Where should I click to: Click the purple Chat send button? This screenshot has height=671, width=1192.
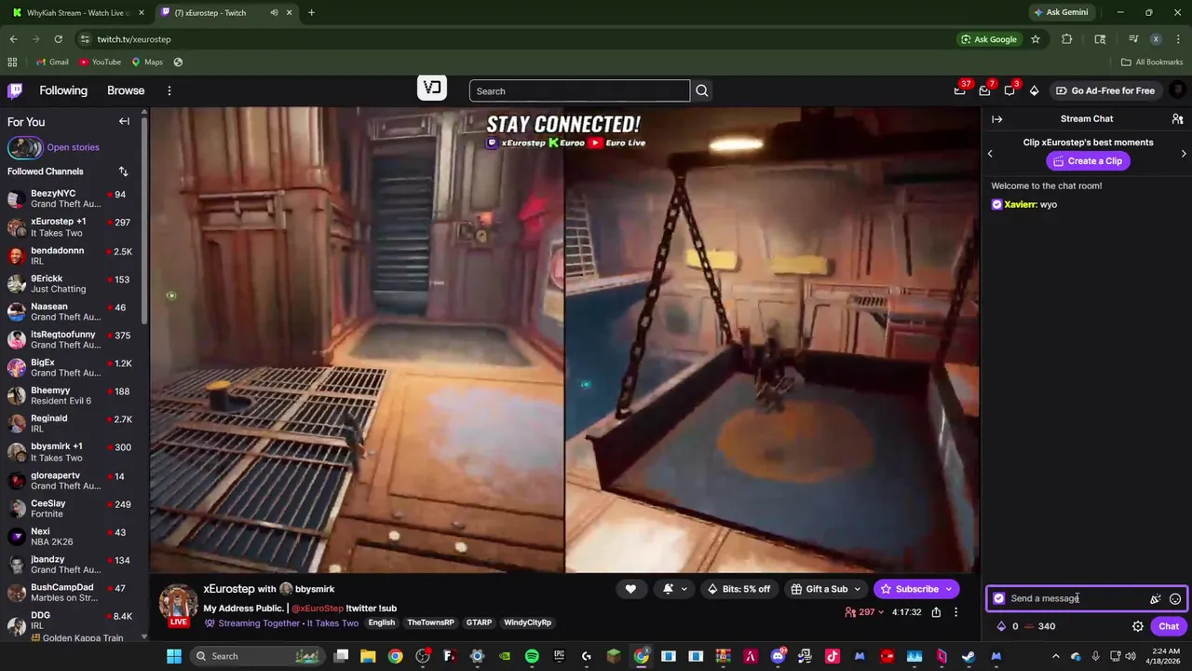tap(1169, 626)
